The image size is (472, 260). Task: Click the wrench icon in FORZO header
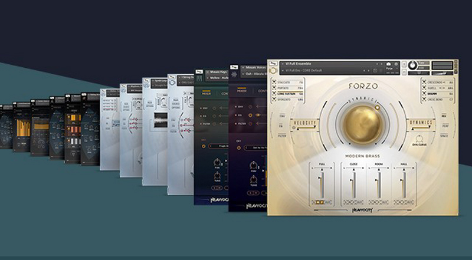(x=273, y=64)
